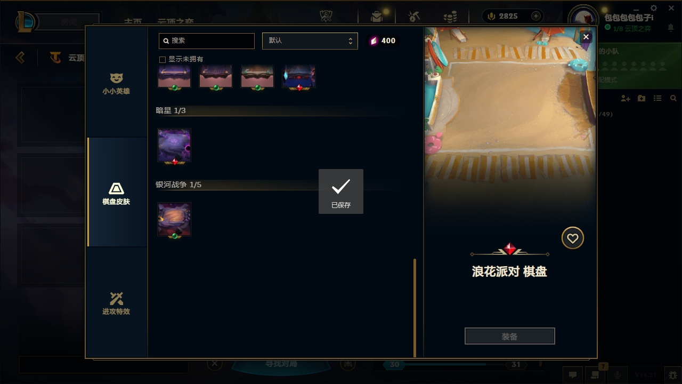Viewport: 682px width, 384px height.
Task: Click the add currency plus icon
Action: [536, 16]
